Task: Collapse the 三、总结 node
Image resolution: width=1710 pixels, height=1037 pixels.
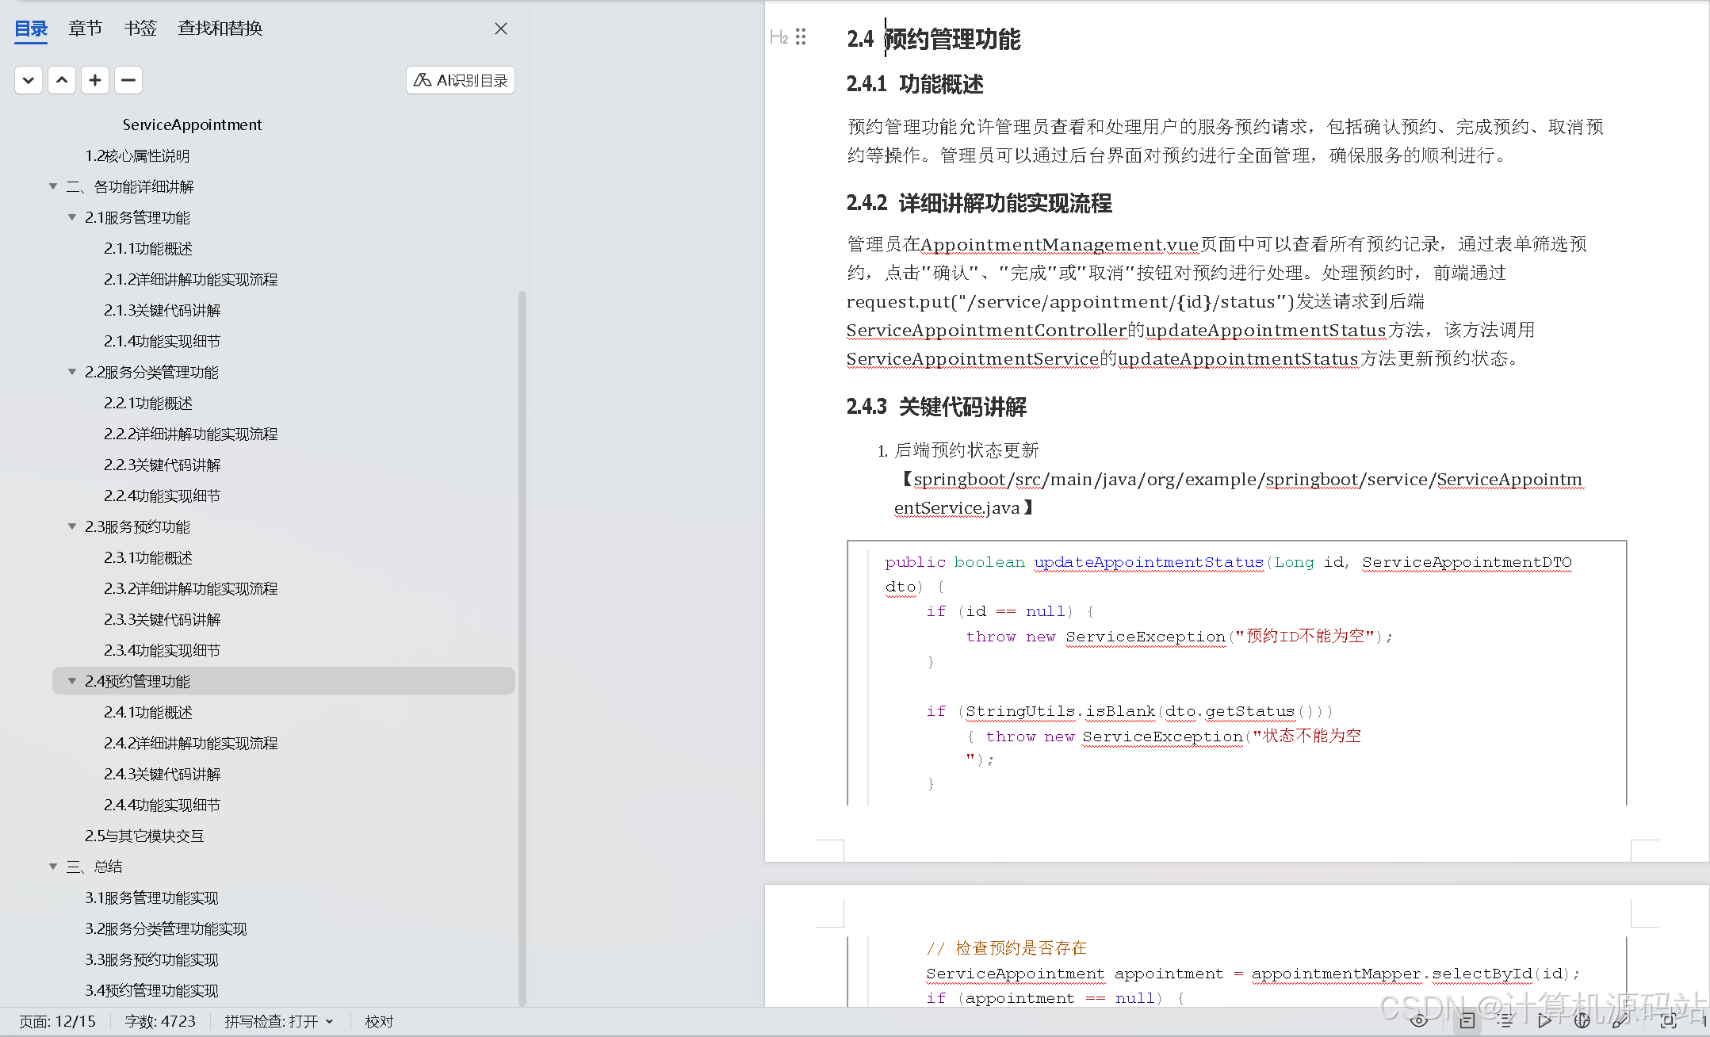Action: 53,867
